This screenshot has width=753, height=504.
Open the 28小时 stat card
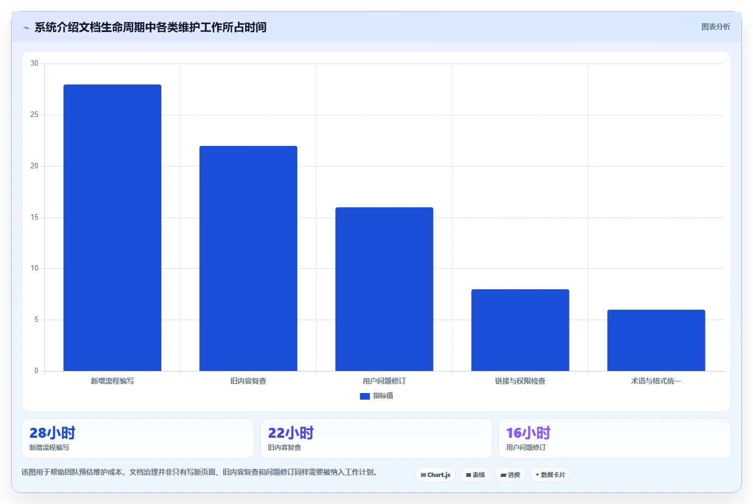pyautogui.click(x=138, y=438)
